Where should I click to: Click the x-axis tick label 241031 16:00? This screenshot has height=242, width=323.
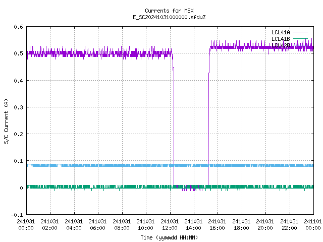tap(217, 225)
